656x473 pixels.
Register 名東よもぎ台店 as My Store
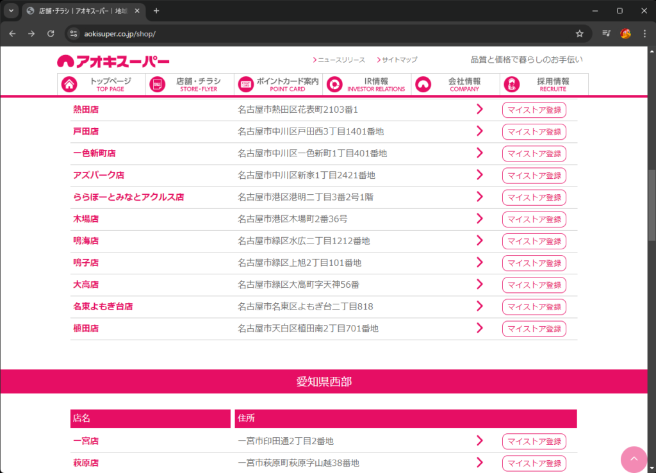534,307
